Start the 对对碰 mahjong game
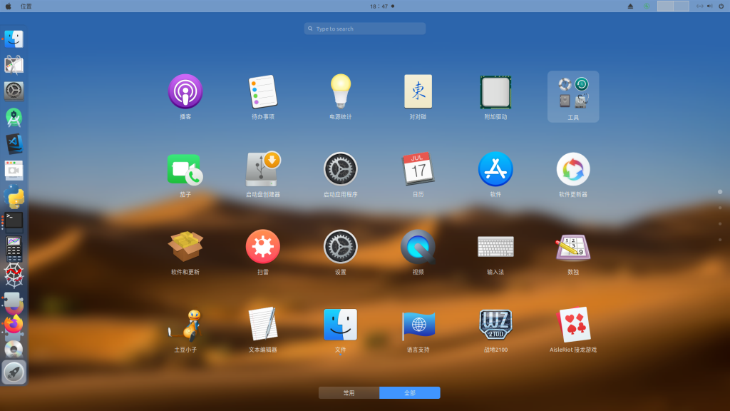730x411 pixels. coord(418,92)
